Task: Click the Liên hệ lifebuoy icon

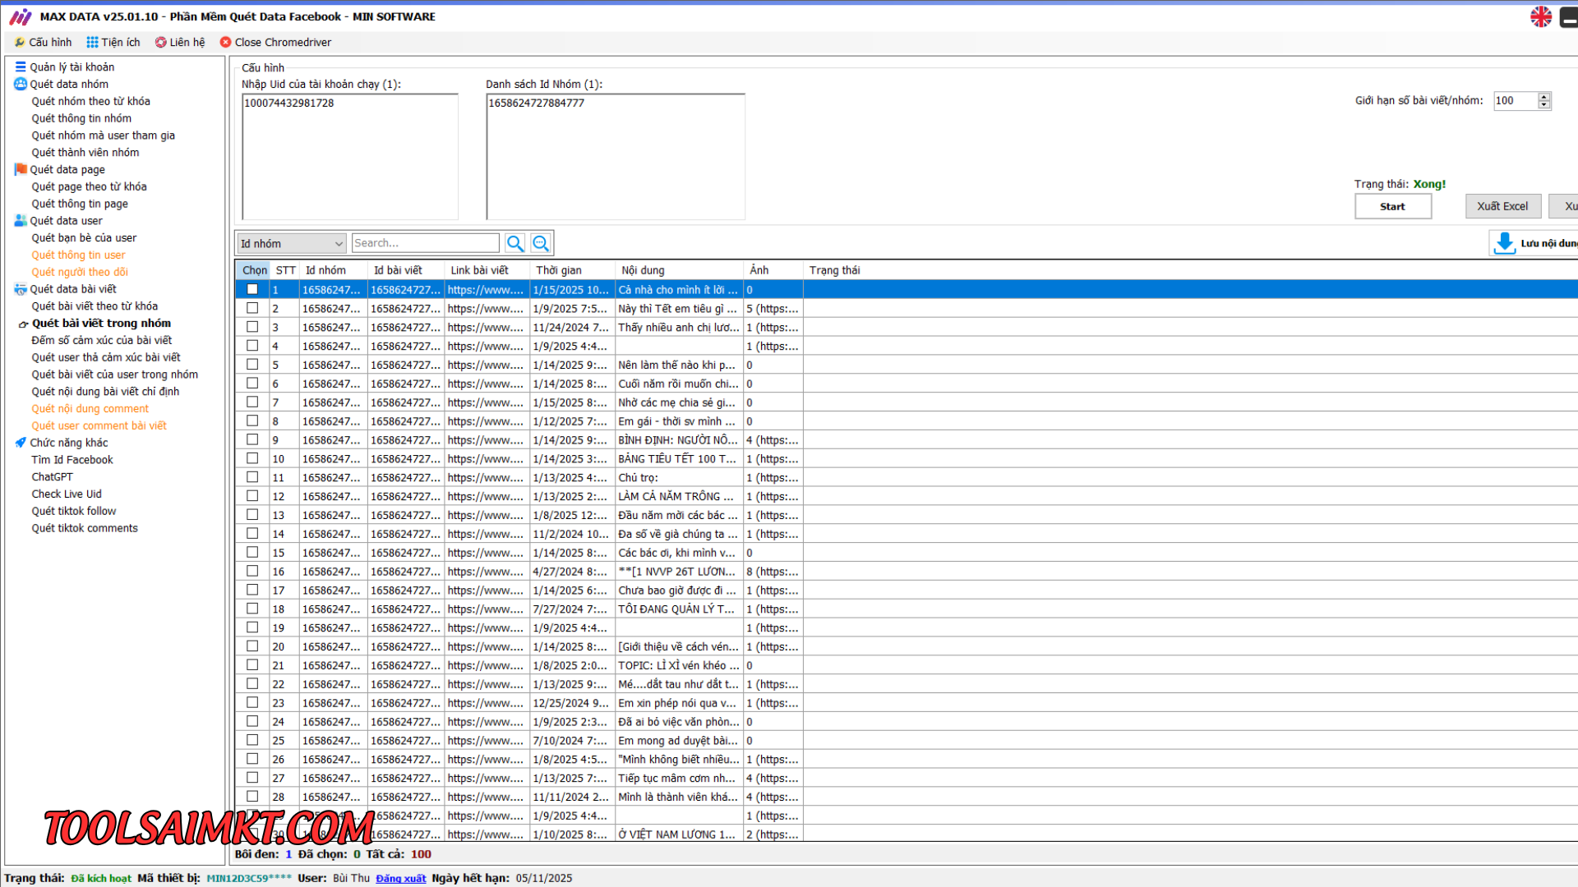Action: (161, 42)
